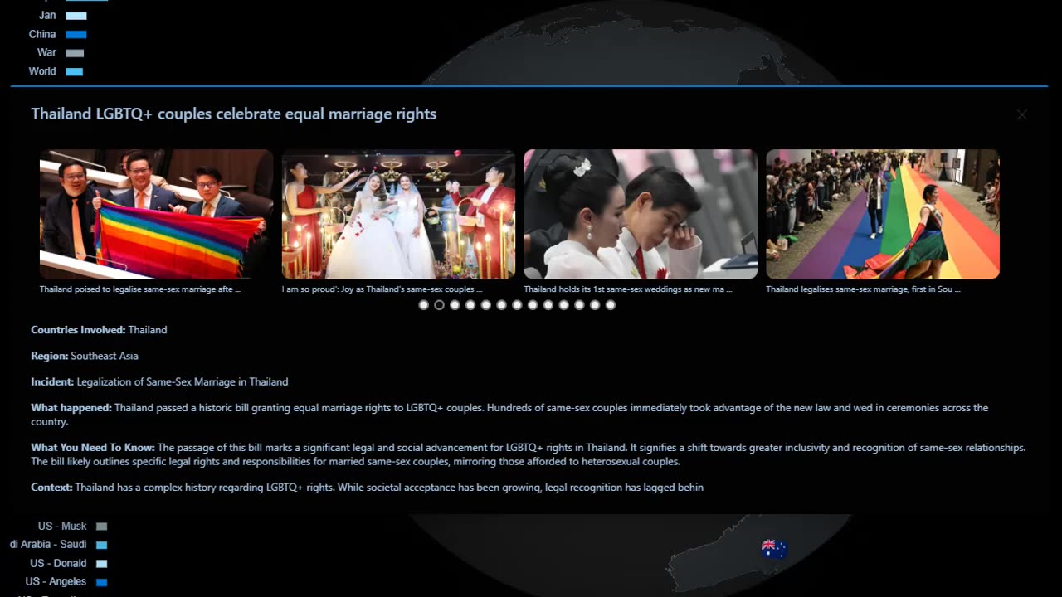
Task: Select the fifth carousel page dot
Action: 486,305
